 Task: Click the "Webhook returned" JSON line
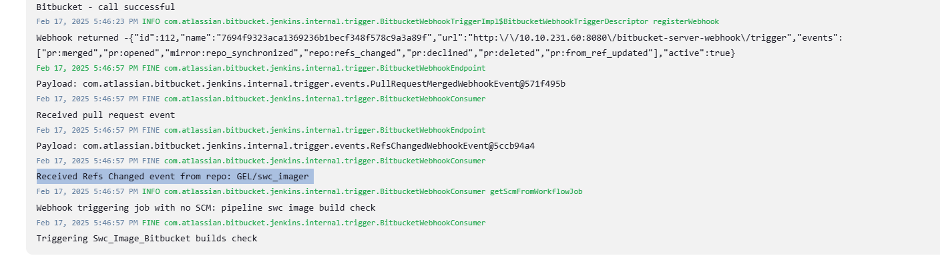tap(439, 38)
